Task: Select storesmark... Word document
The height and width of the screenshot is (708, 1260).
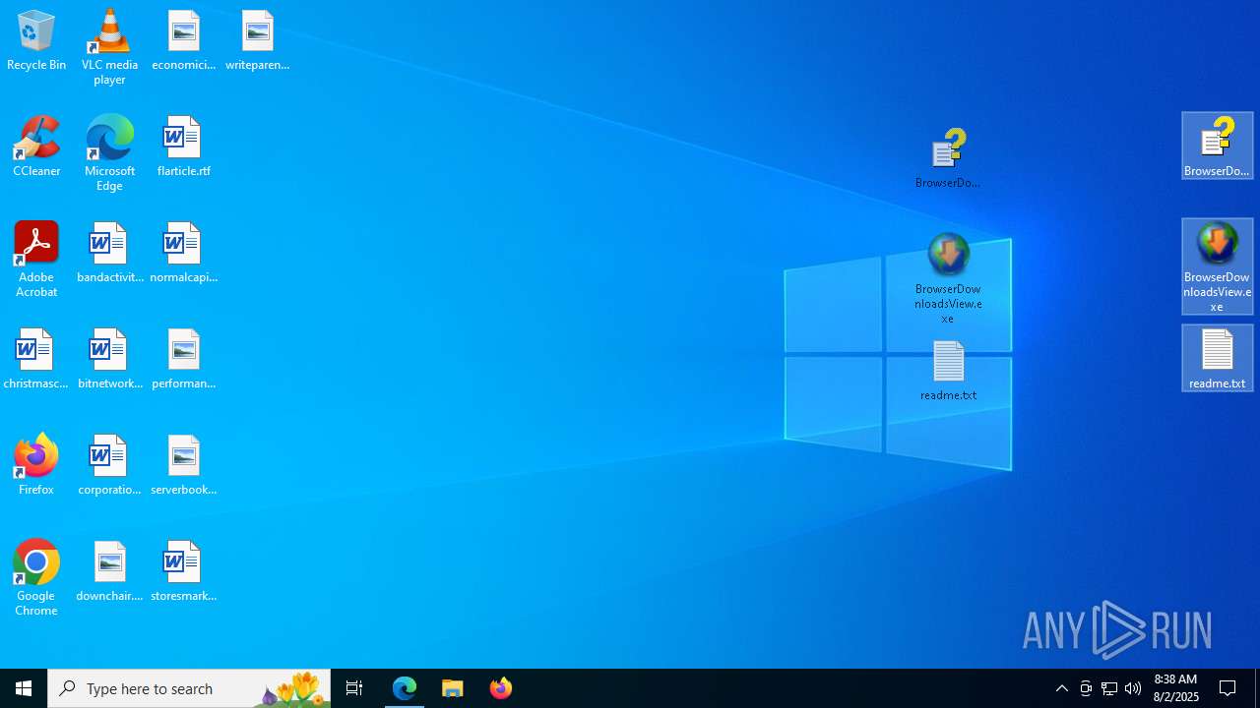Action: tap(184, 572)
